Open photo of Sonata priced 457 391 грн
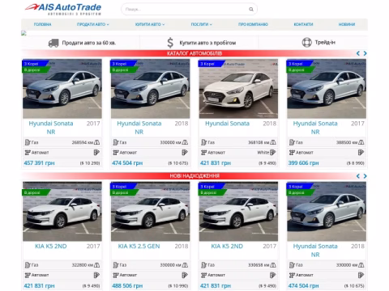 coord(62,89)
